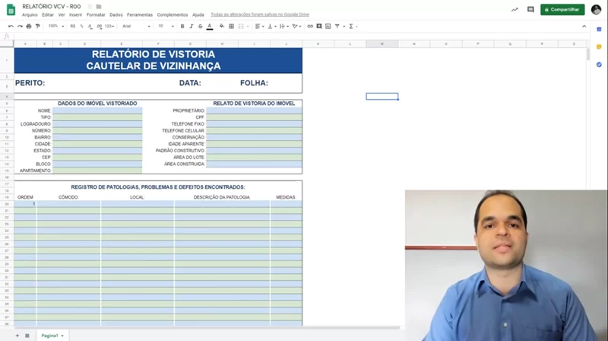Image resolution: width=608 pixels, height=341 pixels.
Task: Click the insert link icon
Action: click(x=310, y=27)
